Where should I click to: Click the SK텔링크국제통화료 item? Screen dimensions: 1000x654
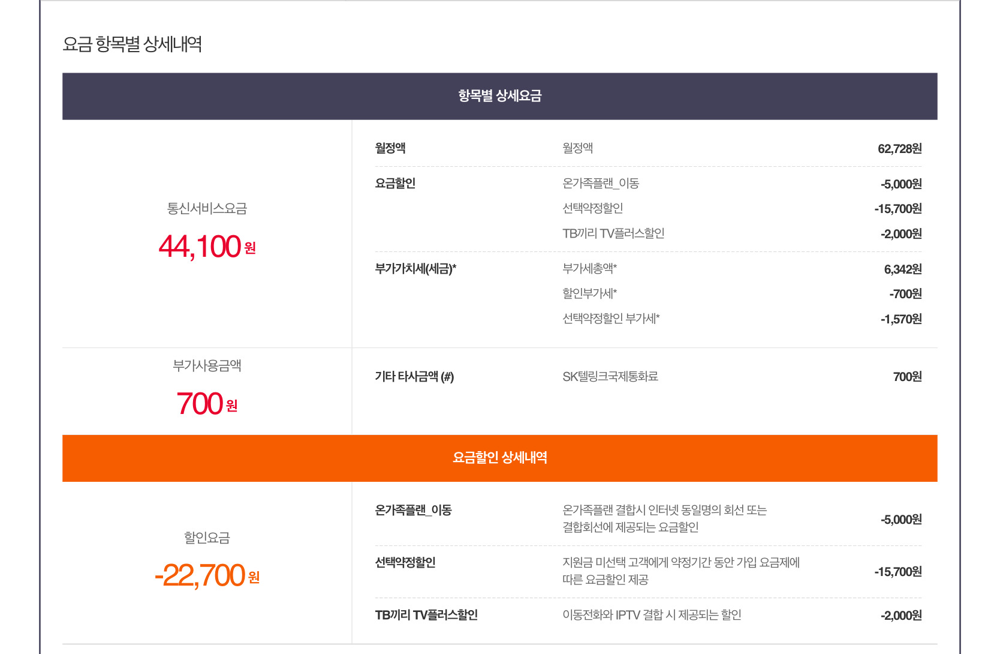click(x=610, y=377)
